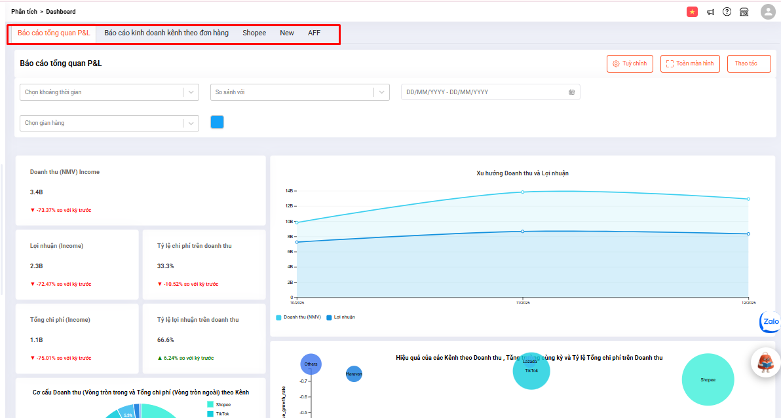781x418 pixels.
Task: Toggle Lợi nhuận legend series in trend chart
Action: point(340,317)
